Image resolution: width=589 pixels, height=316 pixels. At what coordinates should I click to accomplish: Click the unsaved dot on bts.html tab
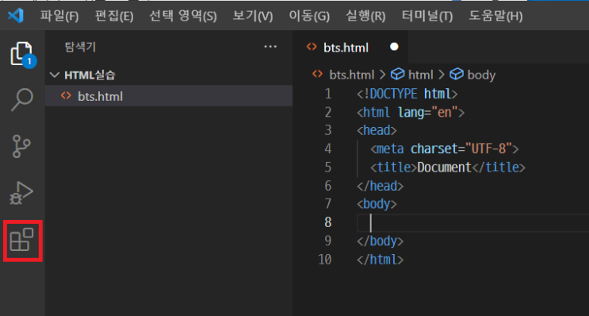click(x=394, y=47)
